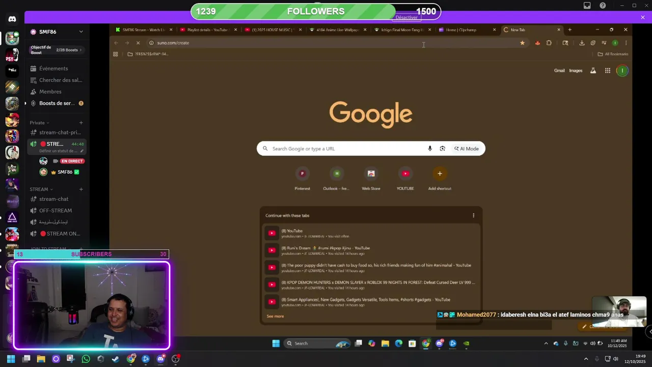Collapse the STREAM category
The image size is (652, 367).
41,189
